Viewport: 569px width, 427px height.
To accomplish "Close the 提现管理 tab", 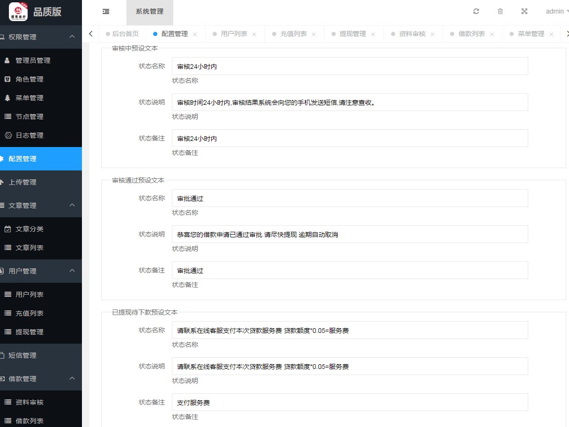I will tap(373, 34).
